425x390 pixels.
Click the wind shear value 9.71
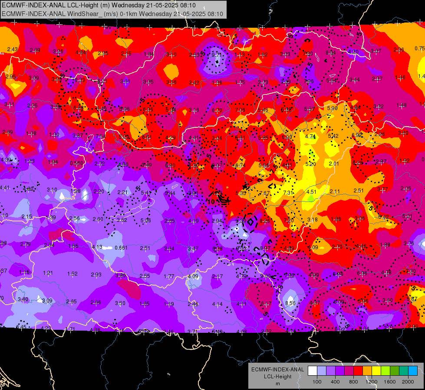click(x=217, y=55)
